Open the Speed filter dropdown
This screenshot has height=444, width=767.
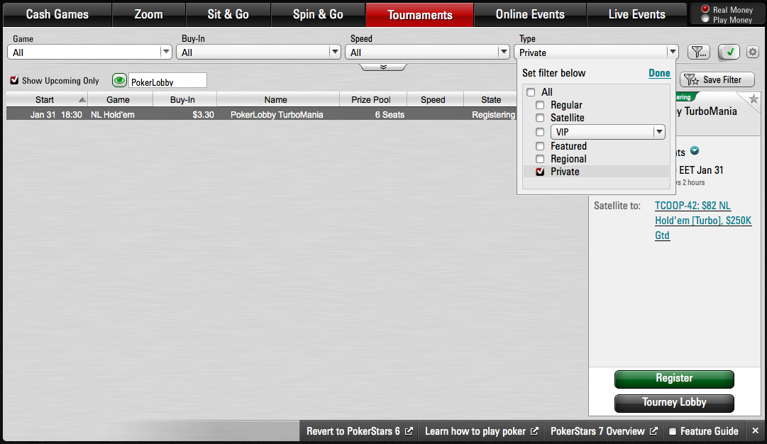click(427, 52)
